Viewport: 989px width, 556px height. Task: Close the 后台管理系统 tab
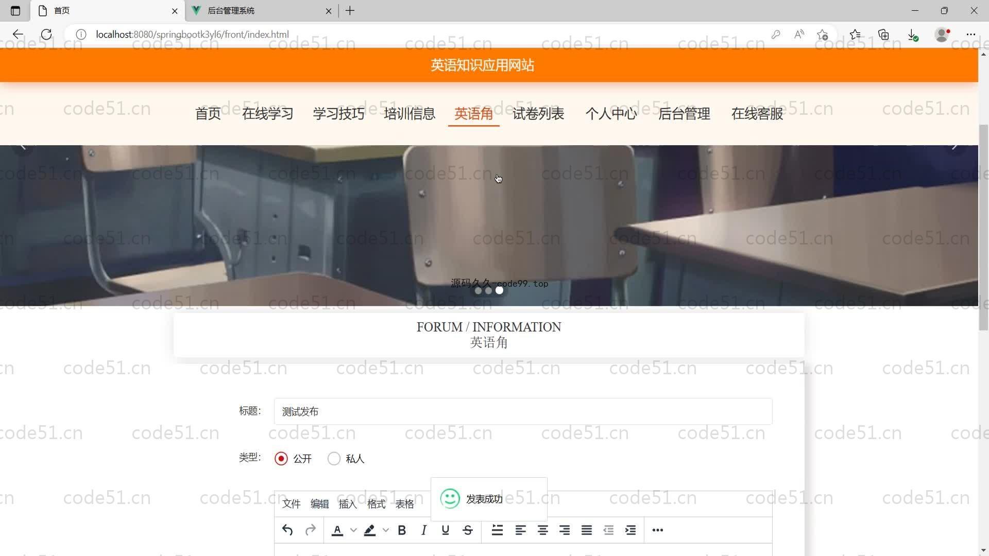(329, 11)
